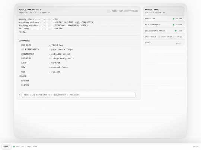Focus the terminal command input field
The image size is (201, 150).
[79, 95]
